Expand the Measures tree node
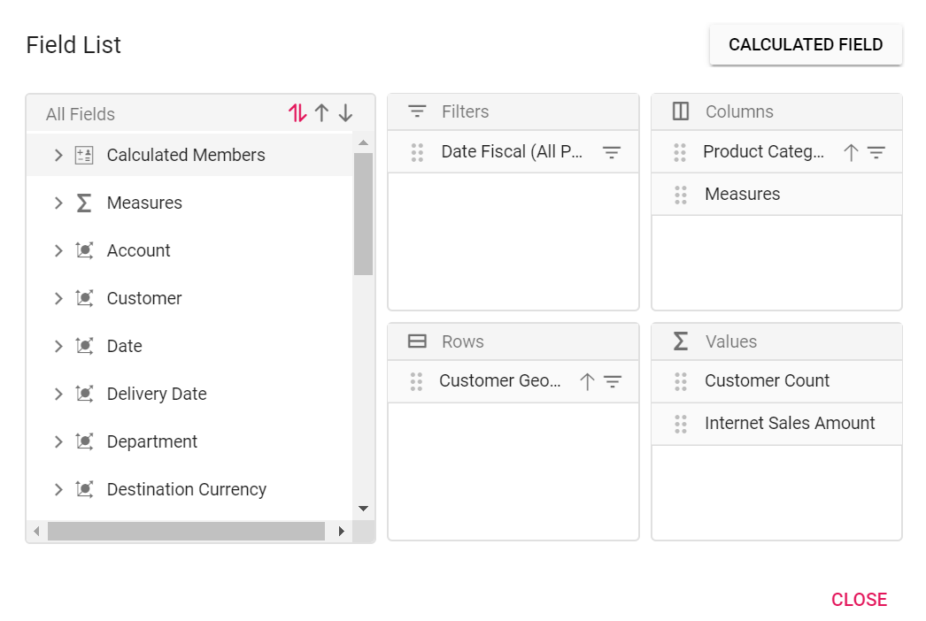926x621 pixels. pos(58,203)
